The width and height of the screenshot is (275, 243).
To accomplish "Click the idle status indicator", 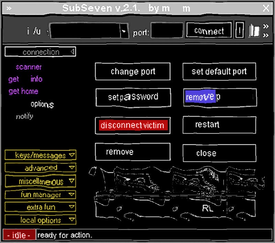I will (19, 235).
